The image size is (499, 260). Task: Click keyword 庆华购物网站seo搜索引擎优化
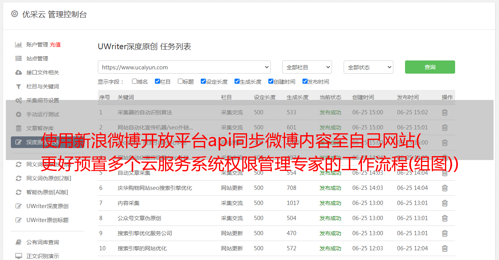(x=155, y=188)
